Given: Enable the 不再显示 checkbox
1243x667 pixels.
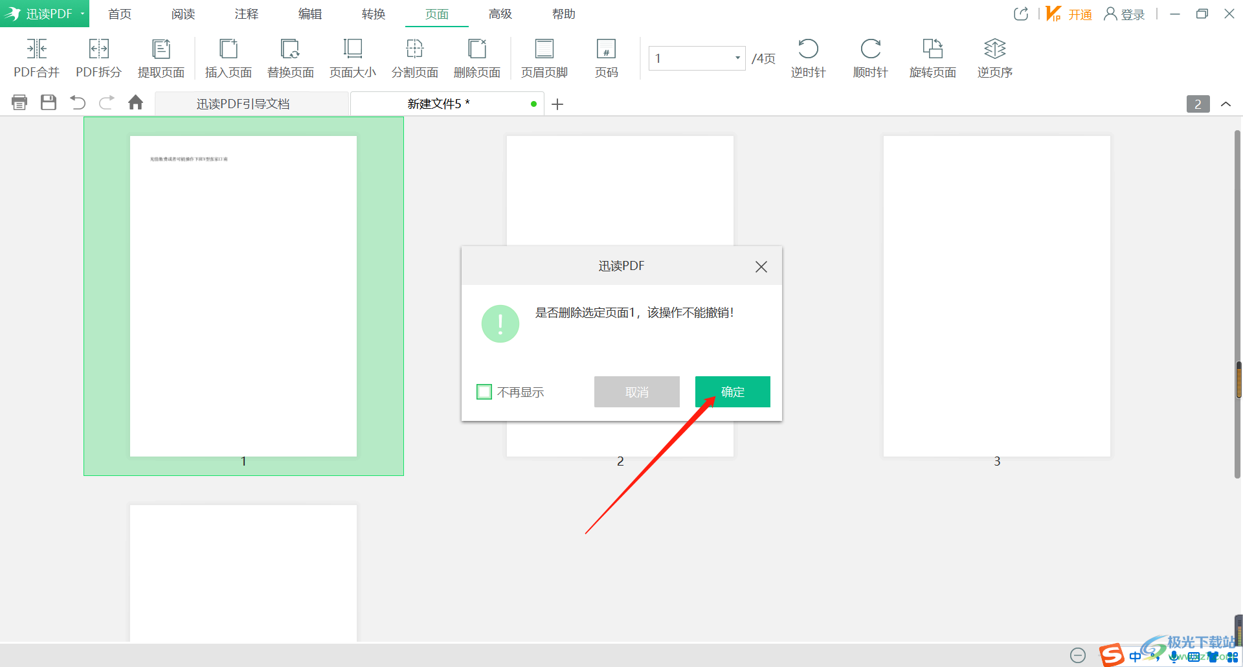Looking at the screenshot, I should tap(484, 392).
